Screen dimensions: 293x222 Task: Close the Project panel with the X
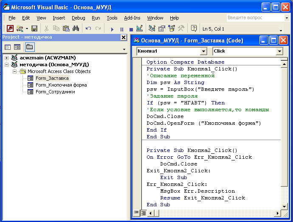tap(124, 37)
